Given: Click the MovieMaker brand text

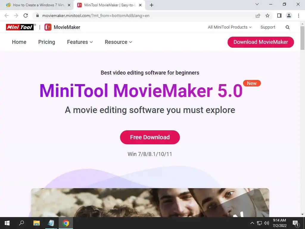Looking at the screenshot, I should point(67,27).
